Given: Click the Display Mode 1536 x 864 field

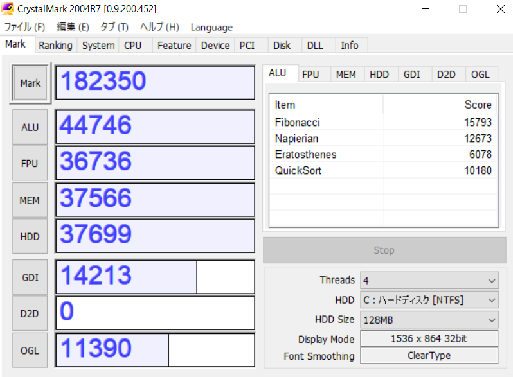Looking at the screenshot, I should click(429, 339).
